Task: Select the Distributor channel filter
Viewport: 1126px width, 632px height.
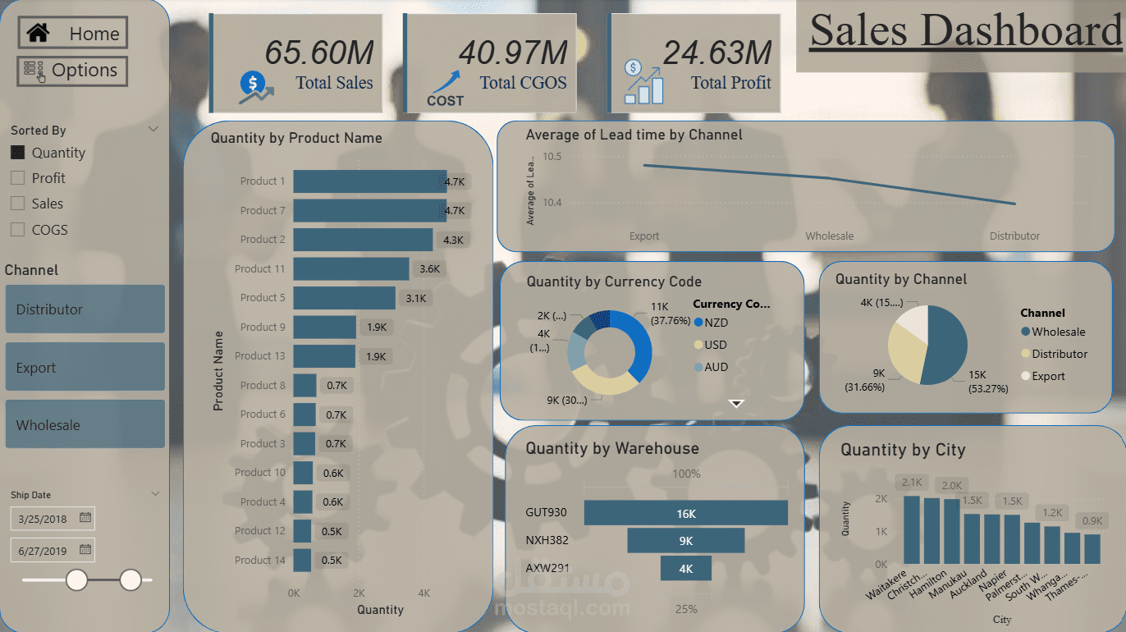Action: point(85,309)
